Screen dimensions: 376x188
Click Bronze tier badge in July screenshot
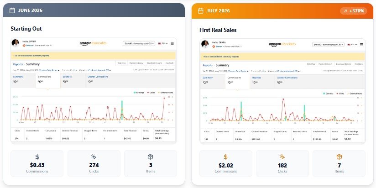218,46
